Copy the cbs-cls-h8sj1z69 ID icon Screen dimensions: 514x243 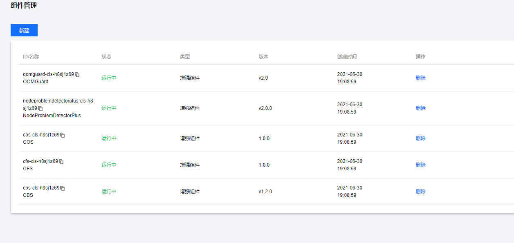click(63, 188)
